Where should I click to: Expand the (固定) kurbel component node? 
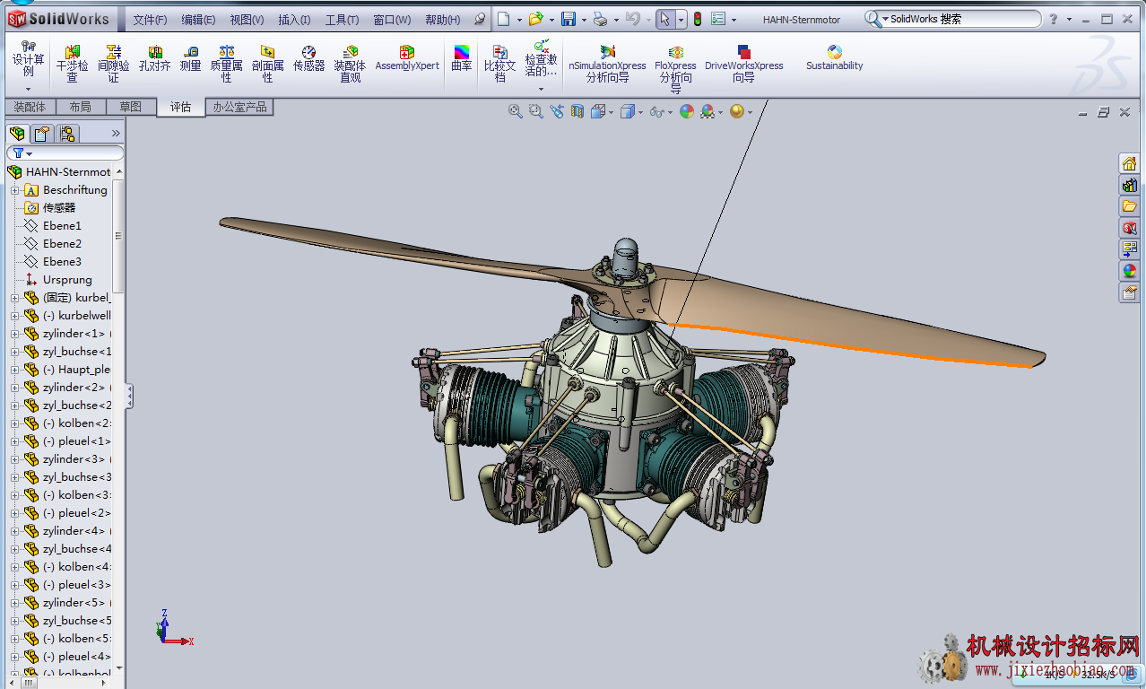click(x=14, y=298)
